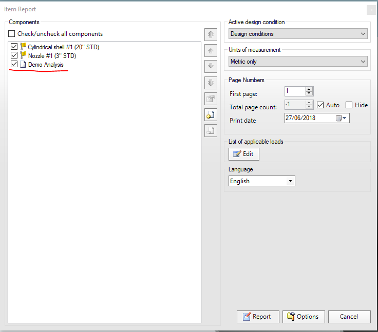Open the Options button
The width and height of the screenshot is (378, 332).
(x=304, y=317)
